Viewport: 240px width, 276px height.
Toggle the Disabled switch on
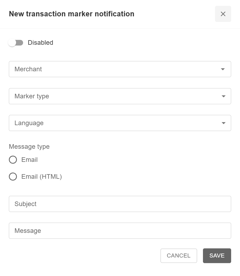click(x=16, y=43)
